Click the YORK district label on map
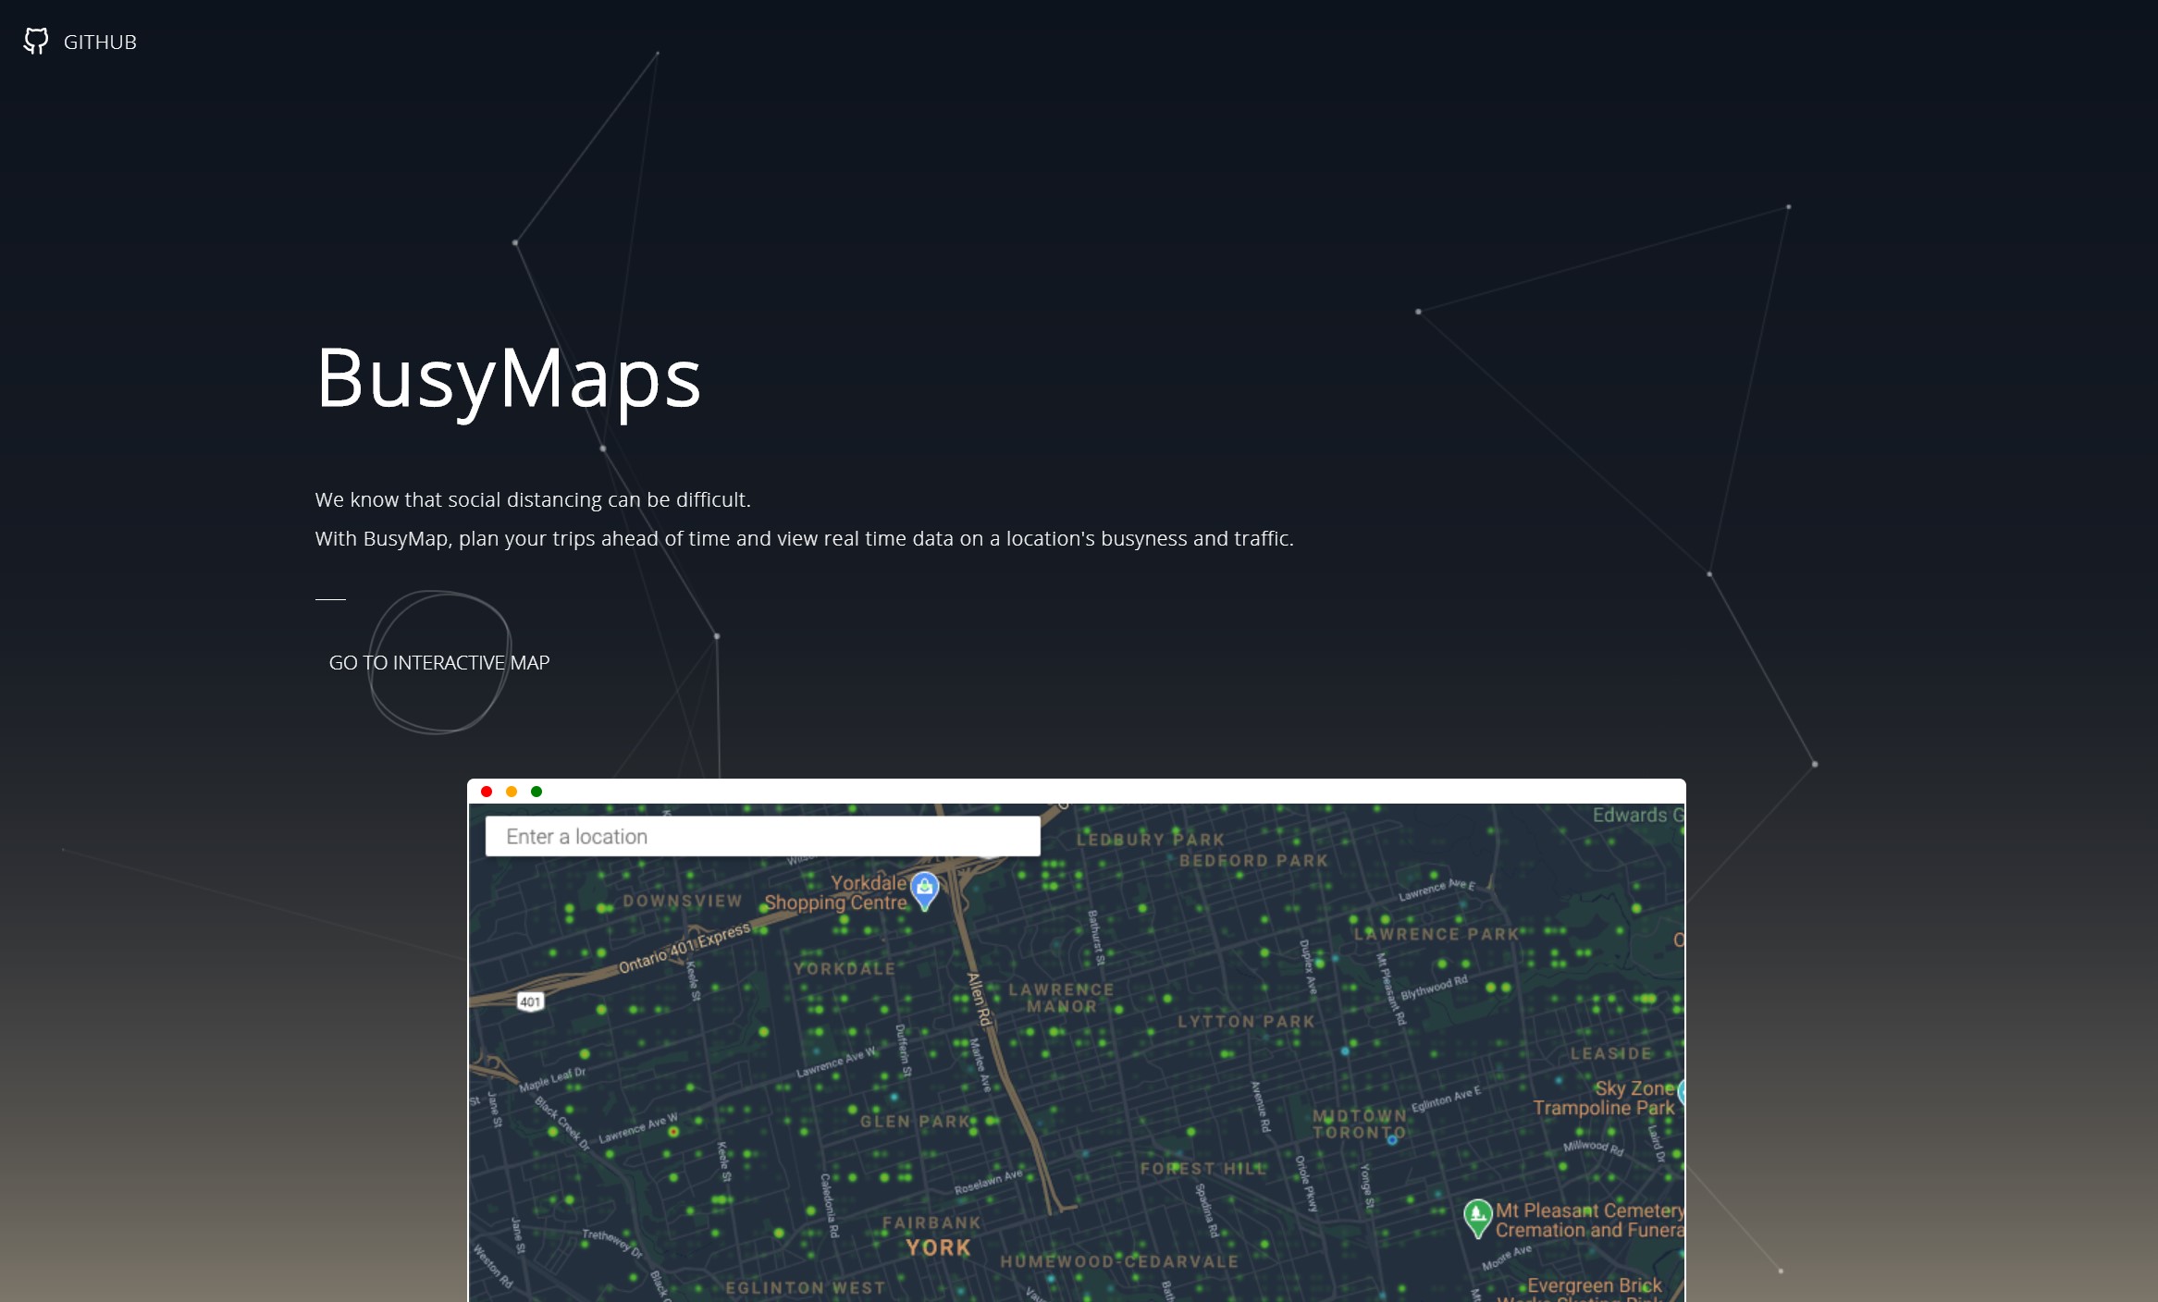 point(938,1247)
